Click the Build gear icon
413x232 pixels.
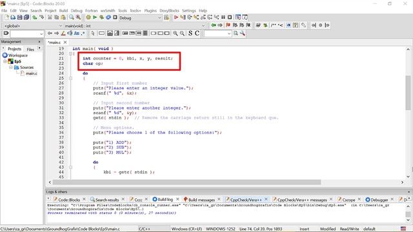[88, 17]
